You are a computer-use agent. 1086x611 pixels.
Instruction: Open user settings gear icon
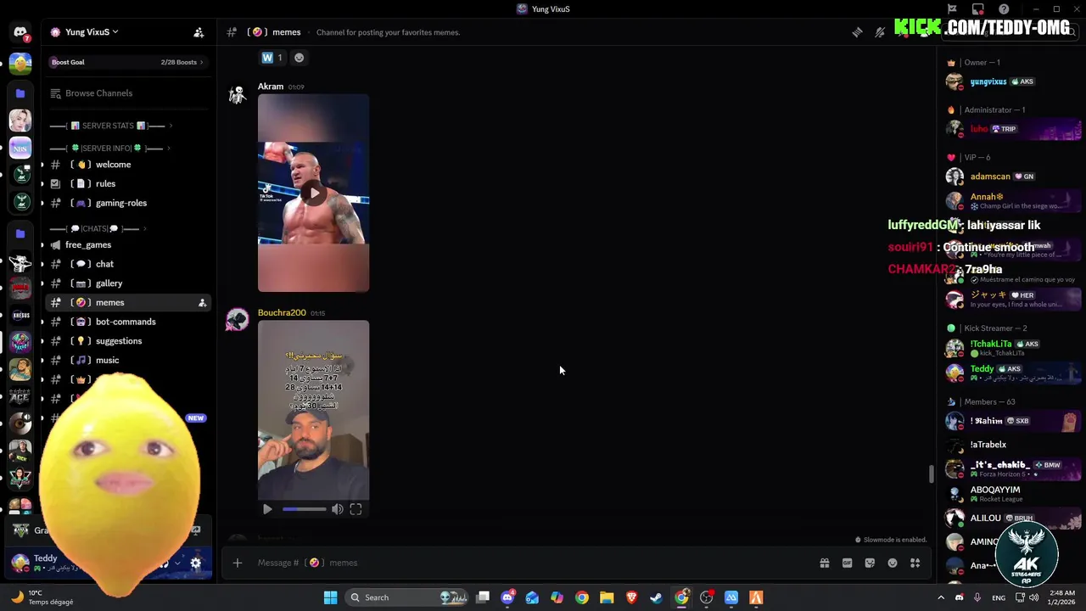click(x=196, y=563)
